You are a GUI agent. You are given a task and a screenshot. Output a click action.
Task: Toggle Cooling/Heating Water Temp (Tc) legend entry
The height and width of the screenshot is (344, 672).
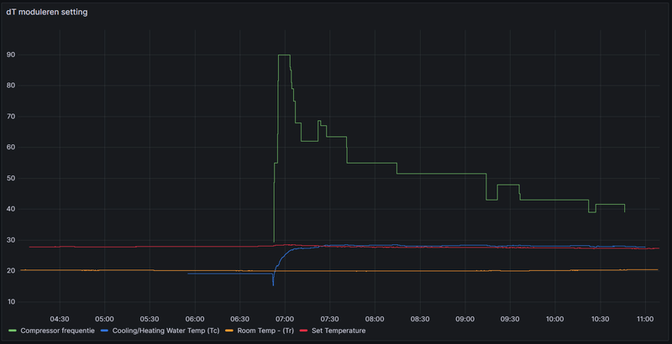click(x=165, y=331)
